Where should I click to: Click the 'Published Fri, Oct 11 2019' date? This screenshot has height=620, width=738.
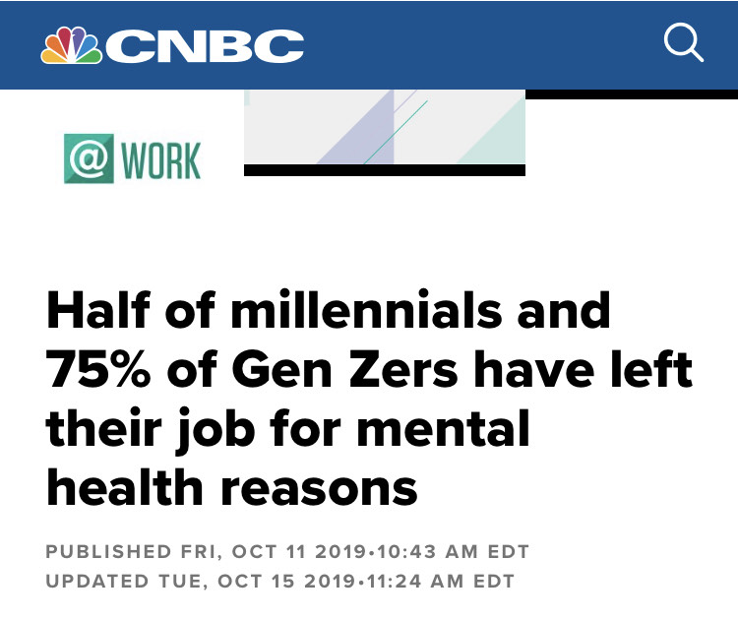pos(206,552)
